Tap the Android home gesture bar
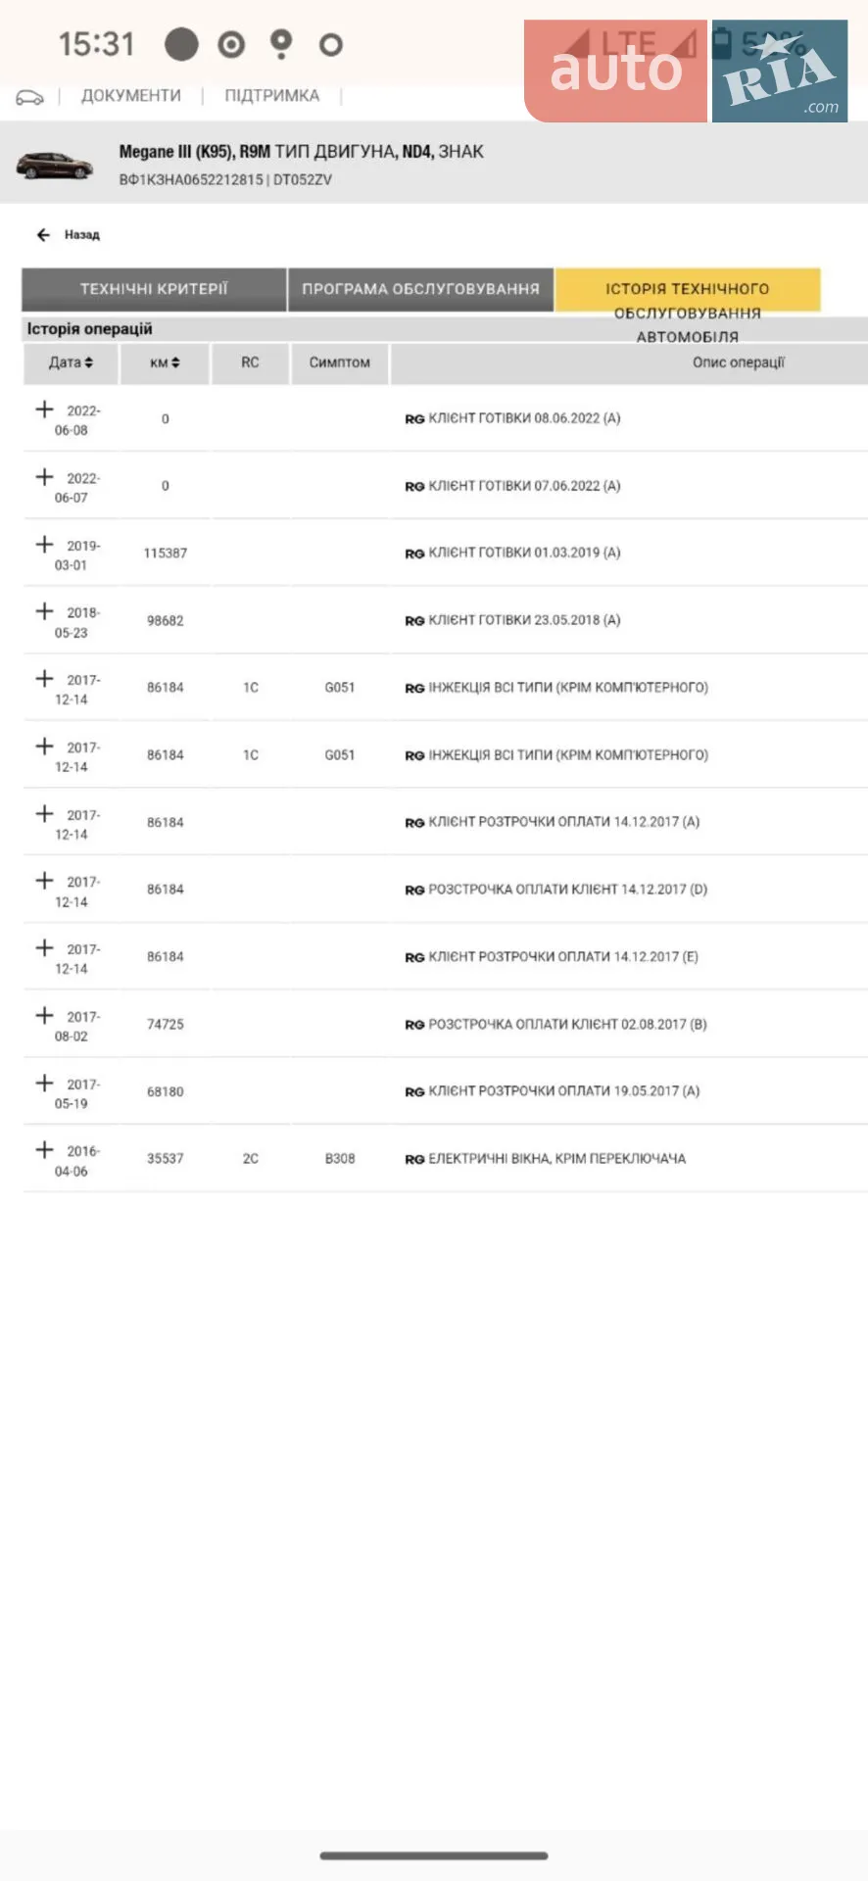This screenshot has height=1881, width=868. click(434, 1856)
